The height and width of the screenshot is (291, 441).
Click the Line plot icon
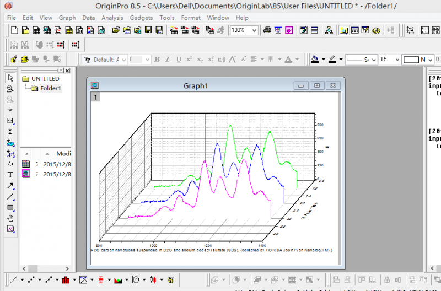[x=14, y=280]
